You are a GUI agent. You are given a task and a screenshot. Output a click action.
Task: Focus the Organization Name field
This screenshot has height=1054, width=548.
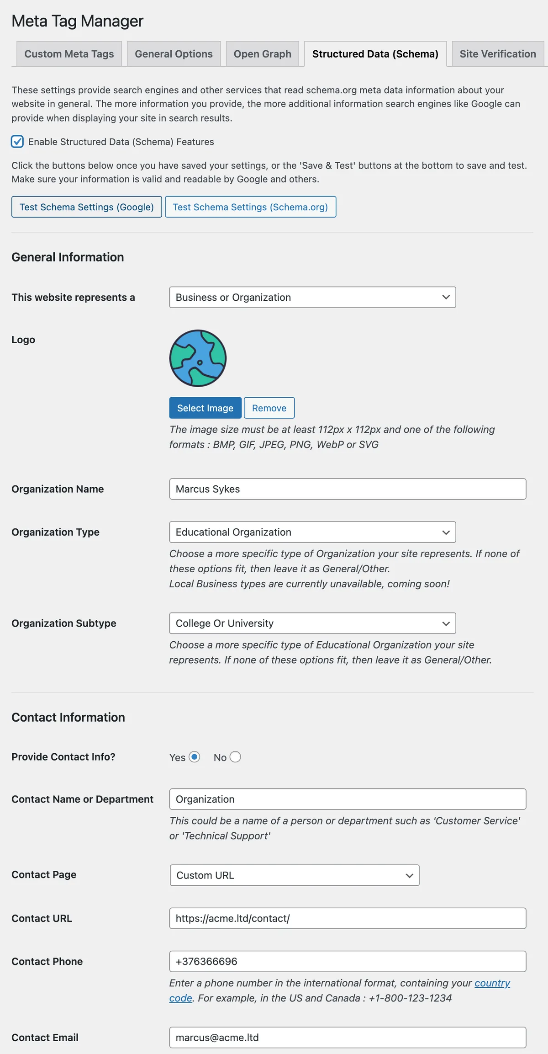348,489
